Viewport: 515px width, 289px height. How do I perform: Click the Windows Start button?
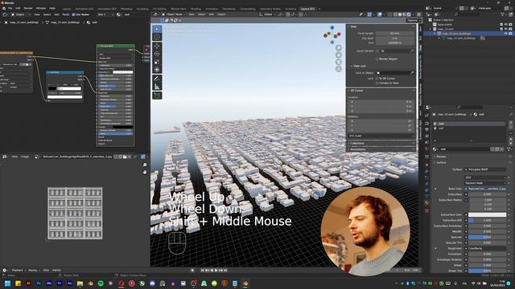(x=7, y=283)
